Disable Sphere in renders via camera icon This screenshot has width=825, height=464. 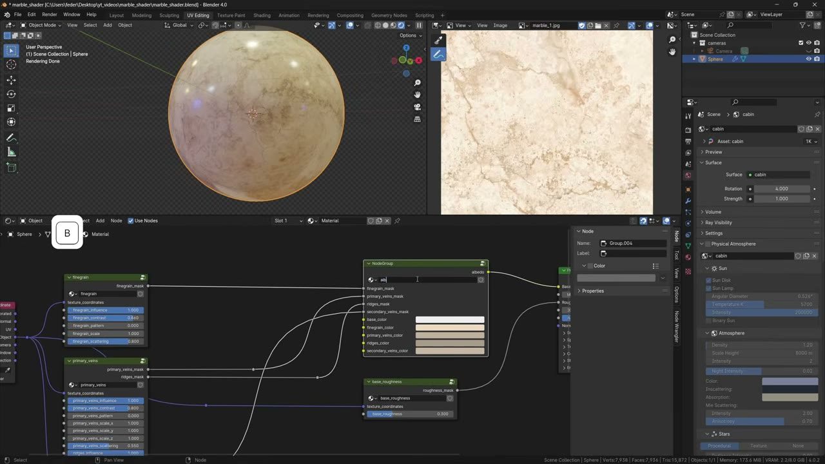[x=817, y=59]
